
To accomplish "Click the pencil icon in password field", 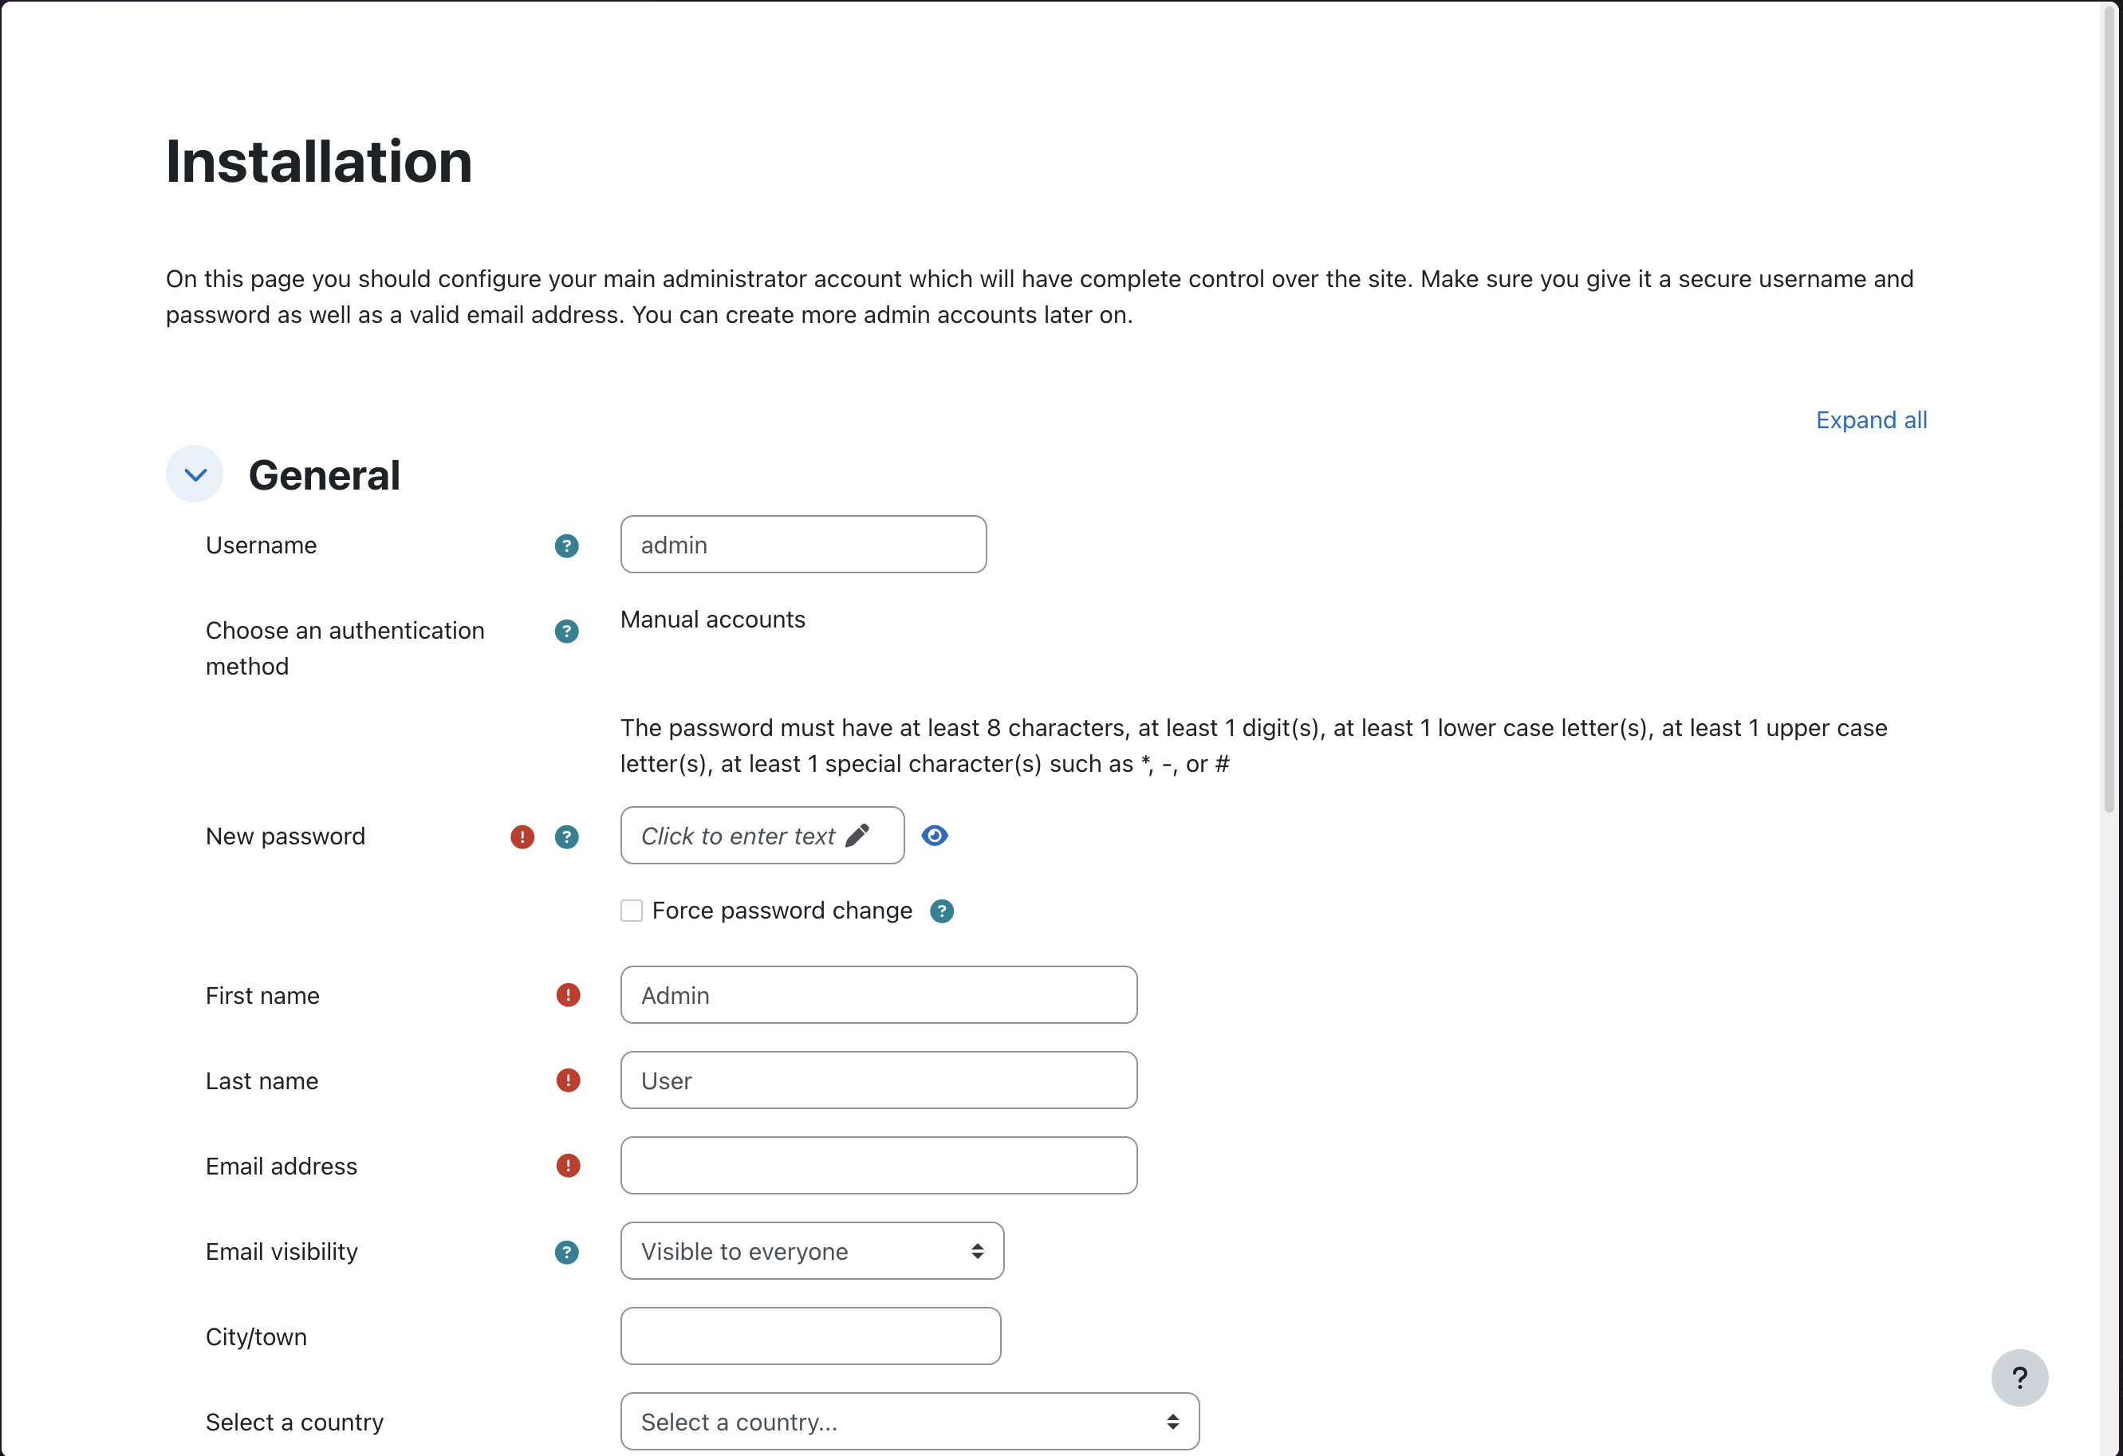I will point(857,835).
